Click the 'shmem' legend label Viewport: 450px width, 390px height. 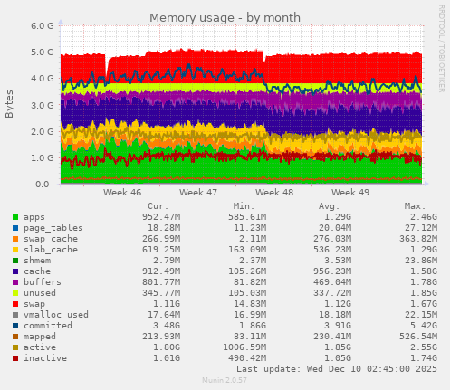tap(37, 261)
